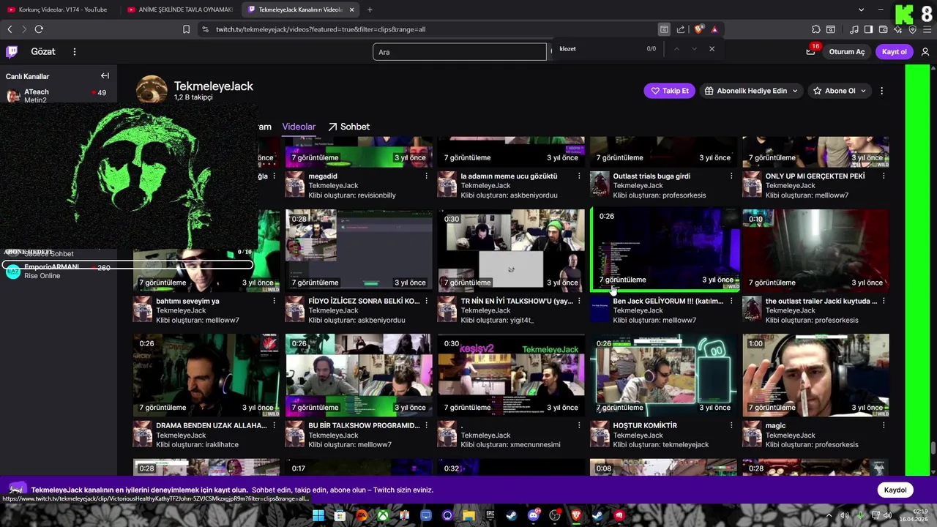
Task: Switch to the Videolar tab
Action: click(x=299, y=127)
